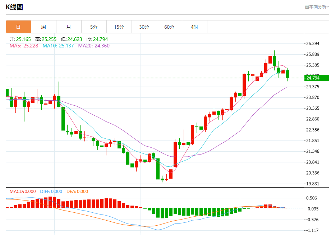The image size is (331, 235).
Task: Click the MA20: 24.360 label
Action: coord(94,46)
